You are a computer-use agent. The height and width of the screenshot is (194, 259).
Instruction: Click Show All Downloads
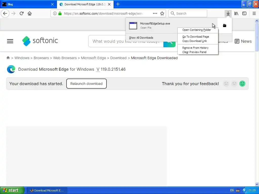coord(141,38)
